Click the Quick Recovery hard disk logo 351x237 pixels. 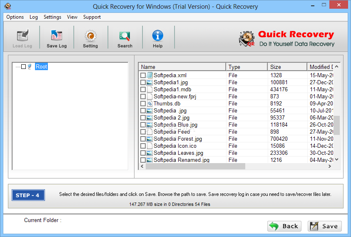point(247,39)
